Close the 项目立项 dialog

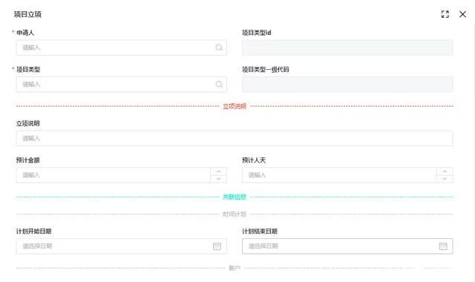(462, 14)
